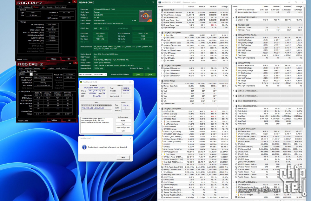Click the Average column header in right sensor pane
This screenshot has height=201, width=311.
click(299, 7)
